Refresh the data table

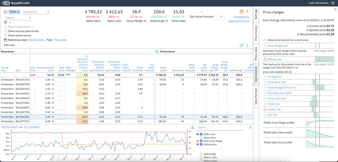coord(241,46)
